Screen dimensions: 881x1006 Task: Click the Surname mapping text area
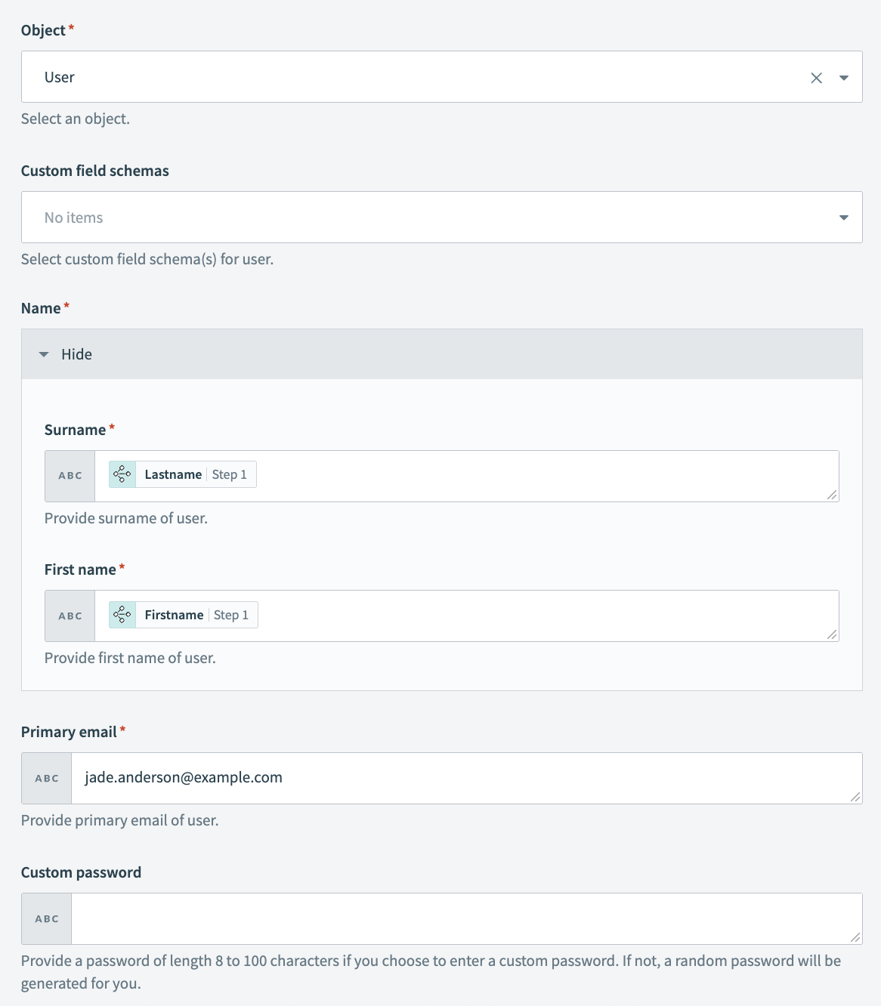click(x=529, y=476)
